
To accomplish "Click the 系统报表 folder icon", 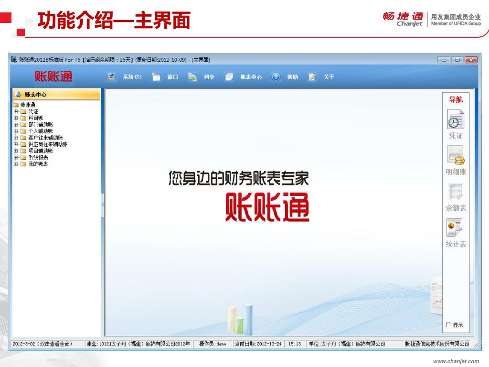I will point(23,157).
